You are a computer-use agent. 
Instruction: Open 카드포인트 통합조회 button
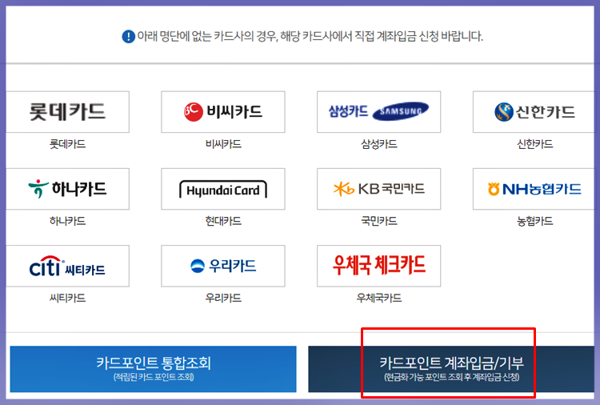tap(153, 369)
